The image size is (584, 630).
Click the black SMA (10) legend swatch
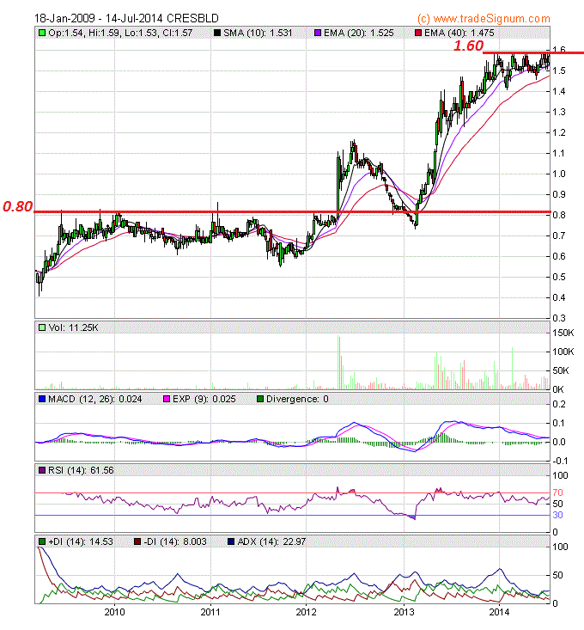coord(217,33)
